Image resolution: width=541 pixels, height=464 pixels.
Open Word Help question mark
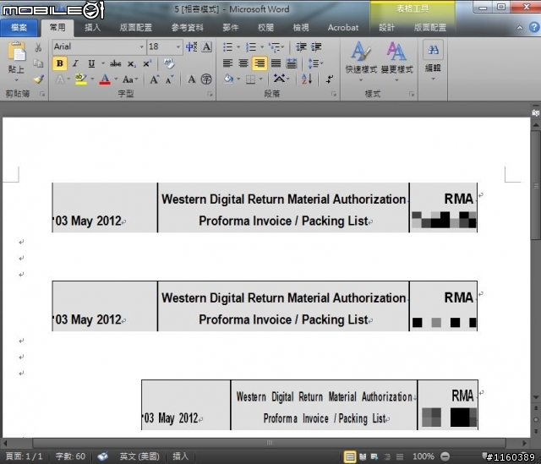point(533,27)
